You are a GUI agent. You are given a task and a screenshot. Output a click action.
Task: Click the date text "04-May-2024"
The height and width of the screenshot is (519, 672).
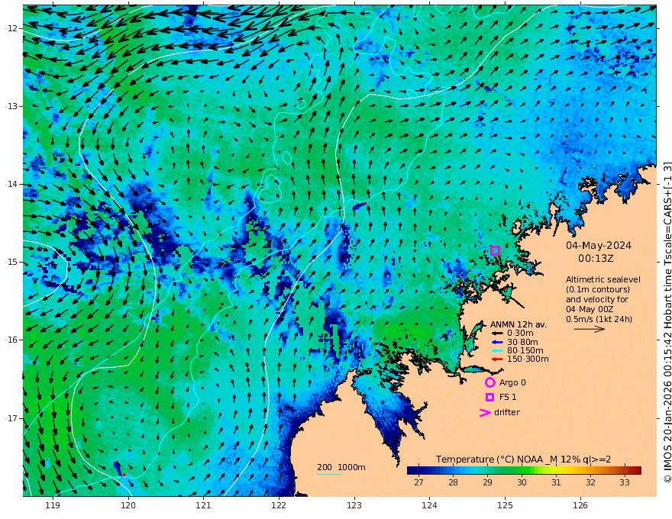tap(599, 245)
